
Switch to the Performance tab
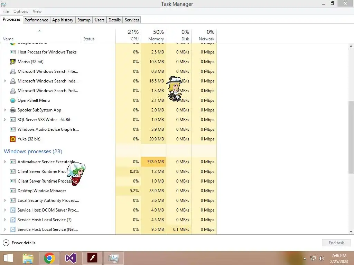pyautogui.click(x=36, y=20)
